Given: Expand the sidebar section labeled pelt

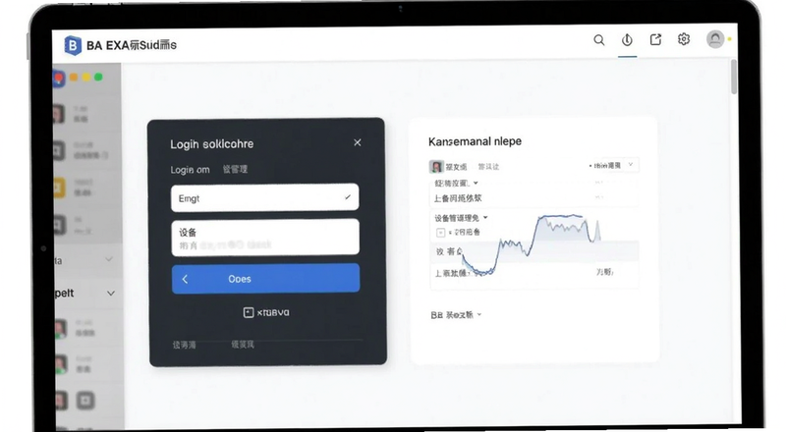Looking at the screenshot, I should coord(111,294).
